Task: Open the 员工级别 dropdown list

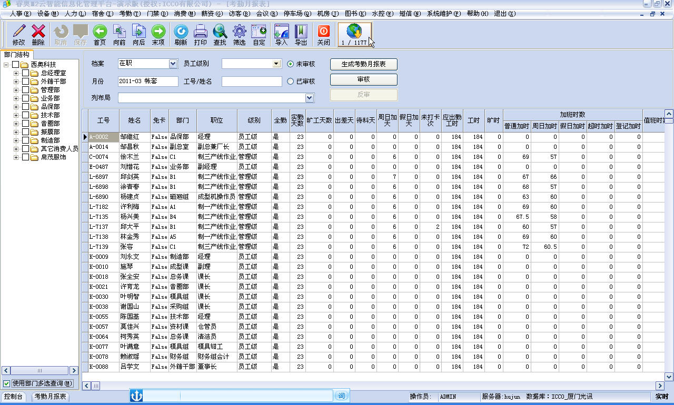Action: pos(276,64)
